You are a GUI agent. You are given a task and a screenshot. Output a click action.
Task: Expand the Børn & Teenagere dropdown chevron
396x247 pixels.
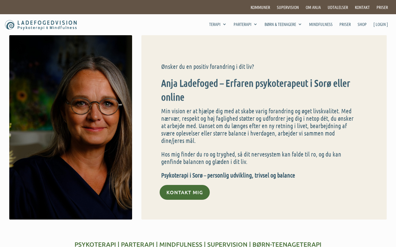[x=300, y=24]
